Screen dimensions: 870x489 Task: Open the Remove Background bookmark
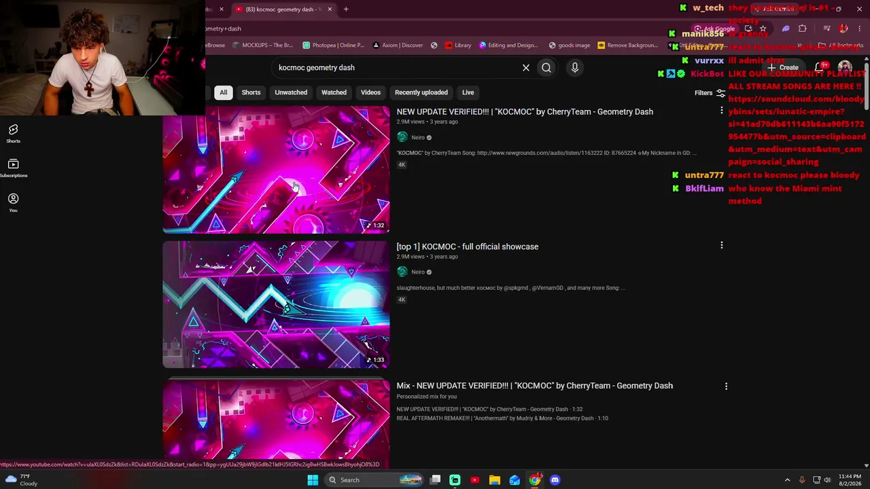(x=628, y=46)
